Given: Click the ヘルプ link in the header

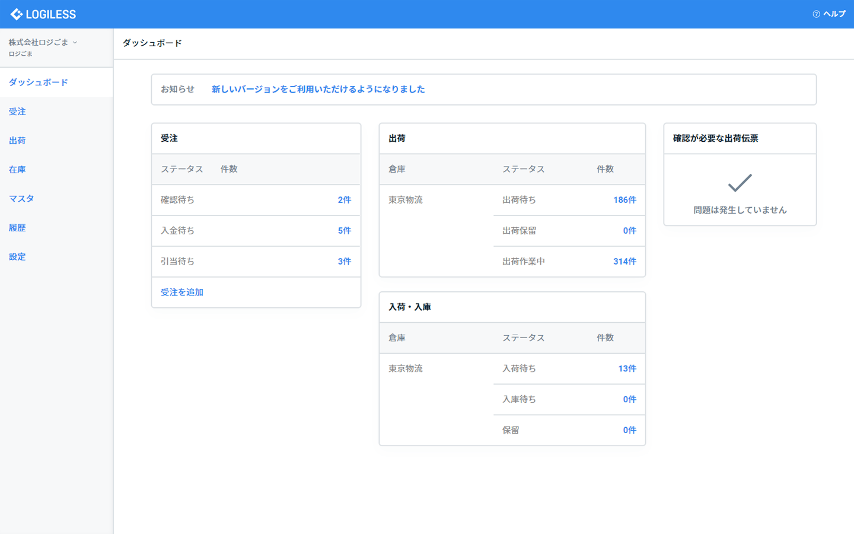Looking at the screenshot, I should click(x=834, y=14).
